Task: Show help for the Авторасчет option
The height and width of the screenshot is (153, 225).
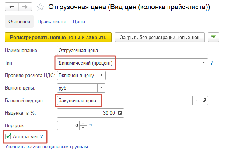Action: point(42,136)
